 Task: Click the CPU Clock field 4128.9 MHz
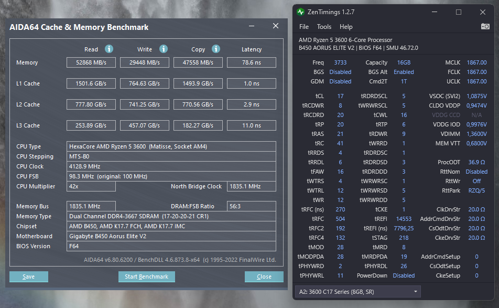(171, 166)
